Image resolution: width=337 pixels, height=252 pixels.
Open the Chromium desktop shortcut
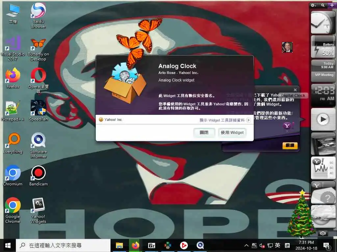click(x=13, y=176)
